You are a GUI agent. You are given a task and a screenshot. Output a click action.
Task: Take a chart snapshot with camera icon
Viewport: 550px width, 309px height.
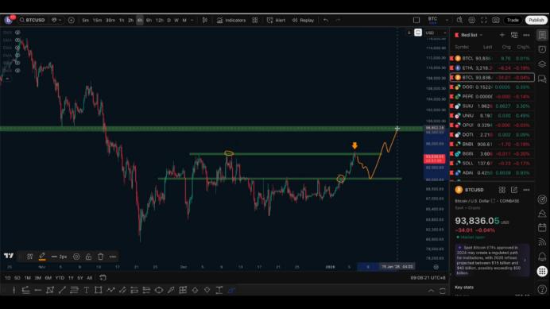496,21
